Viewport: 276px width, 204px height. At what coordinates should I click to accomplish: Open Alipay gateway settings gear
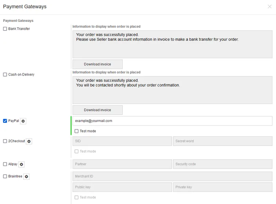pos(22,165)
